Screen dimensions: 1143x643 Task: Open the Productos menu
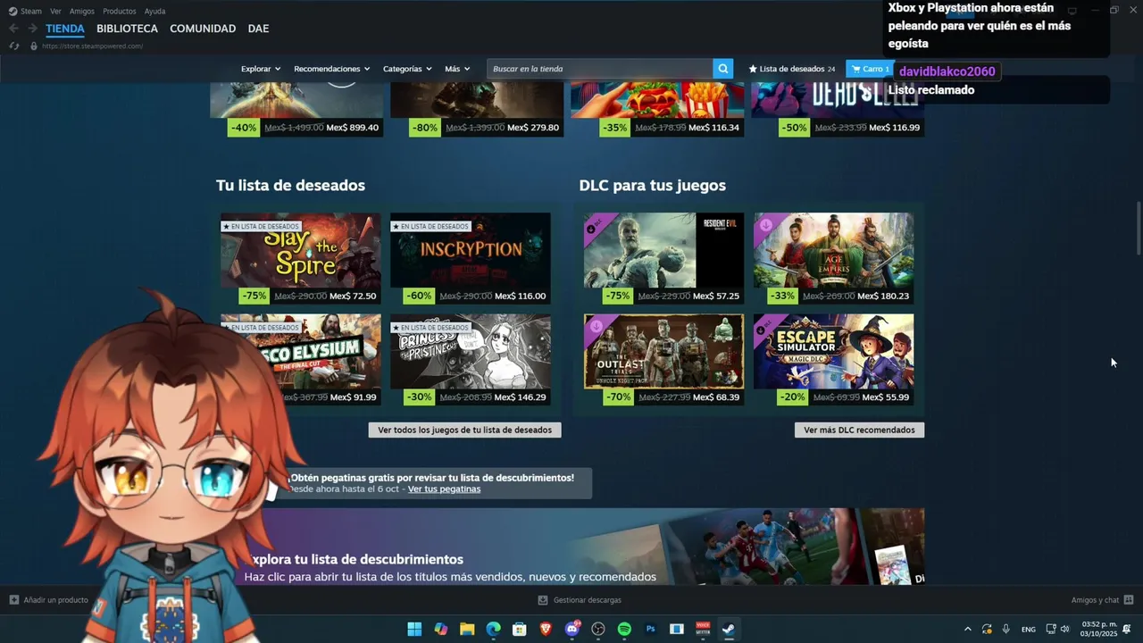point(120,11)
